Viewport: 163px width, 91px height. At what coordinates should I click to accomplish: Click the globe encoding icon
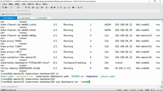(x=42, y=7)
